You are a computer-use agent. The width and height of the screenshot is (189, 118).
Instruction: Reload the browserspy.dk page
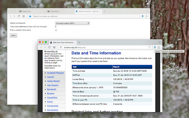coord(49,47)
